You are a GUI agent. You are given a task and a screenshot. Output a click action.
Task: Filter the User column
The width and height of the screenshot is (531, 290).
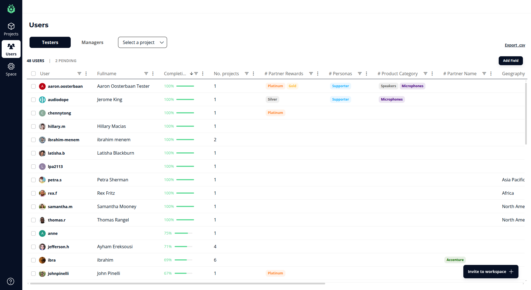coord(79,74)
